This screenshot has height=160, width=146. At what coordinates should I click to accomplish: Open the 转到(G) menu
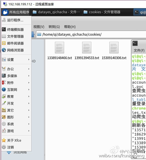(x=54, y=27)
